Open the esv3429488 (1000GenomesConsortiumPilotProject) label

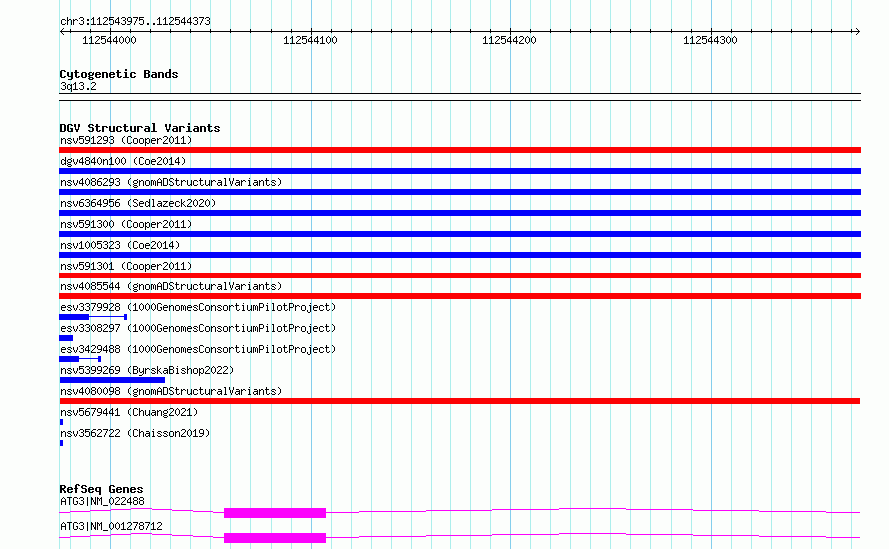coord(198,349)
